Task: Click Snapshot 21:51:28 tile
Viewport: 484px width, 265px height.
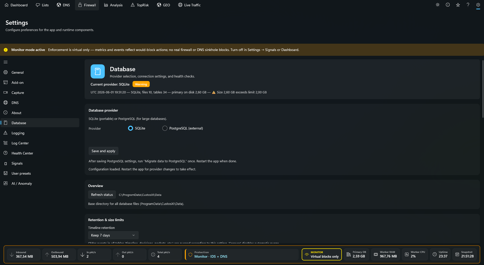Action: pos(465,254)
